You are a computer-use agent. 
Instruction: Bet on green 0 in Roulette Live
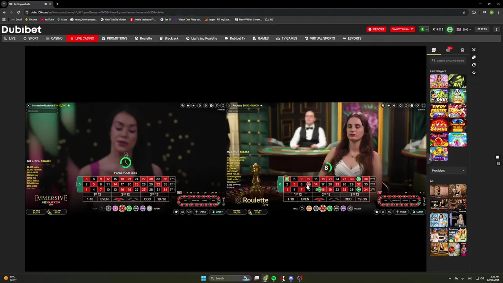[280, 184]
